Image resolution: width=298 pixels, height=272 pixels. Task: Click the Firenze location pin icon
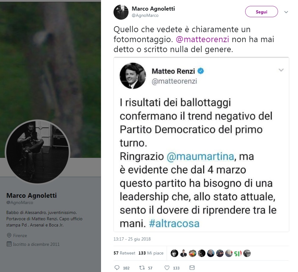point(9,236)
